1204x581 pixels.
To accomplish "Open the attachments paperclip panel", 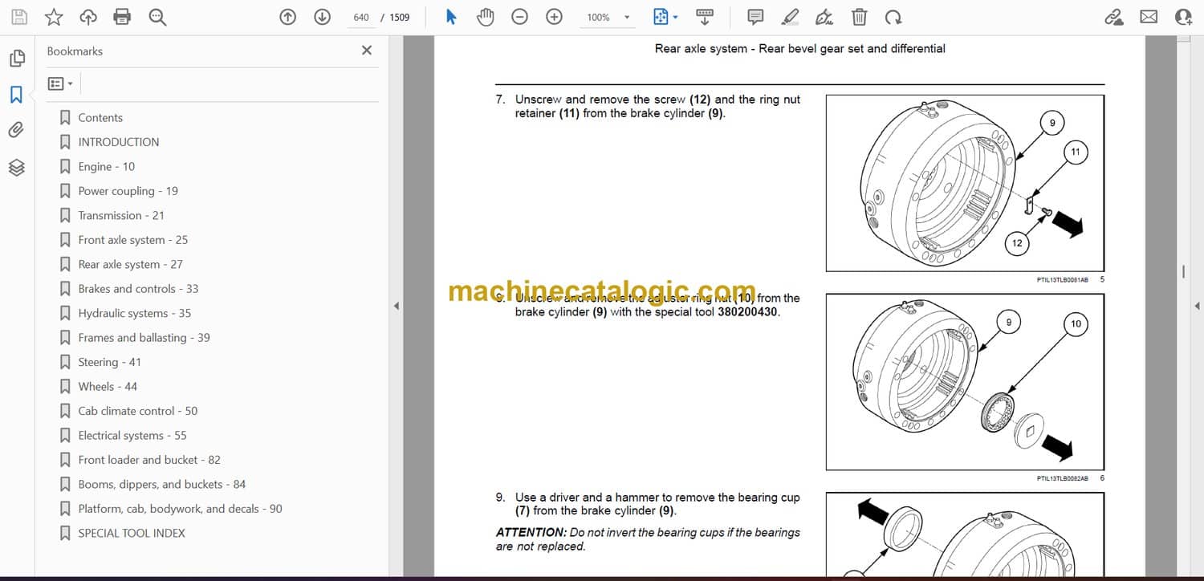I will click(x=17, y=130).
